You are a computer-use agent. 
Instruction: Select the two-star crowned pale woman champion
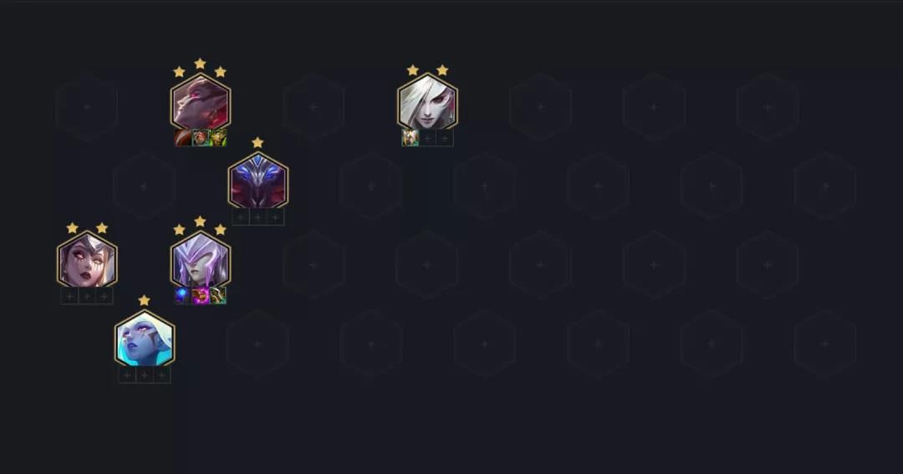87,260
